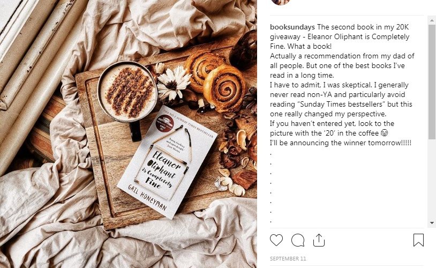
Task: Click the Eleanor Oliphant book cover in photo
Action: click(x=167, y=163)
